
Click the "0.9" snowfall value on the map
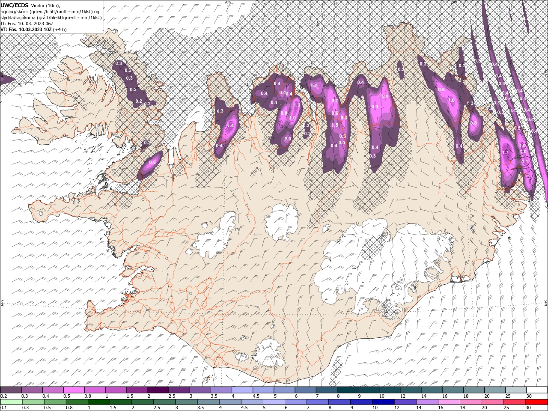click(374, 107)
